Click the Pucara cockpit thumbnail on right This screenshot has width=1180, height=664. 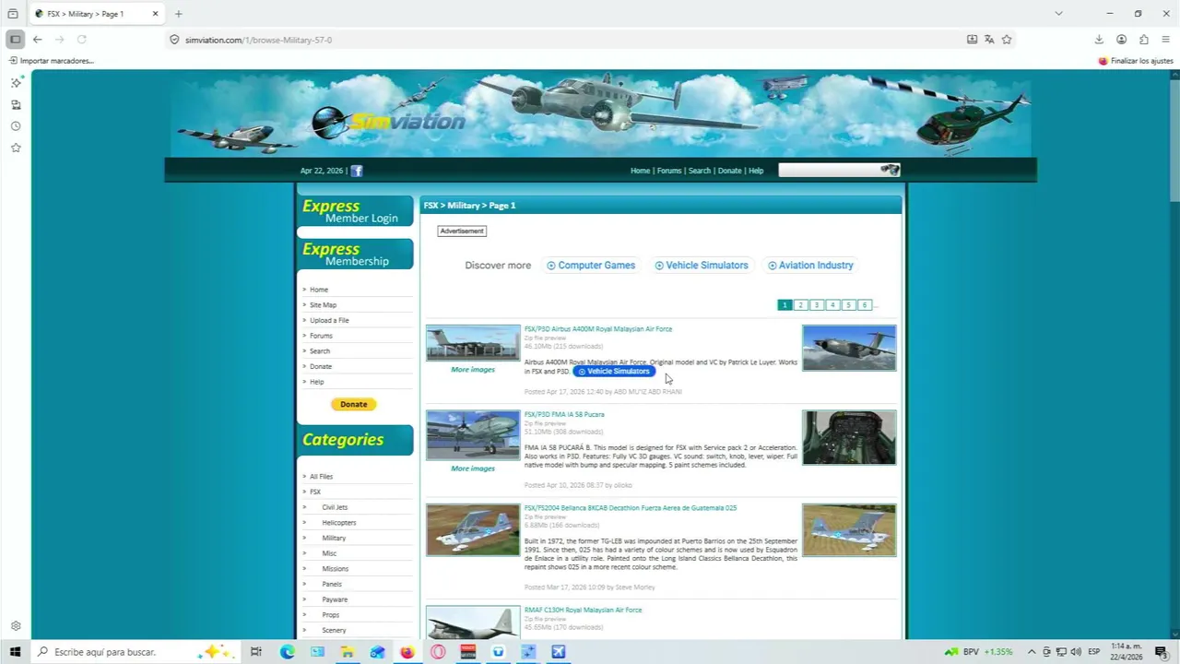[849, 438]
